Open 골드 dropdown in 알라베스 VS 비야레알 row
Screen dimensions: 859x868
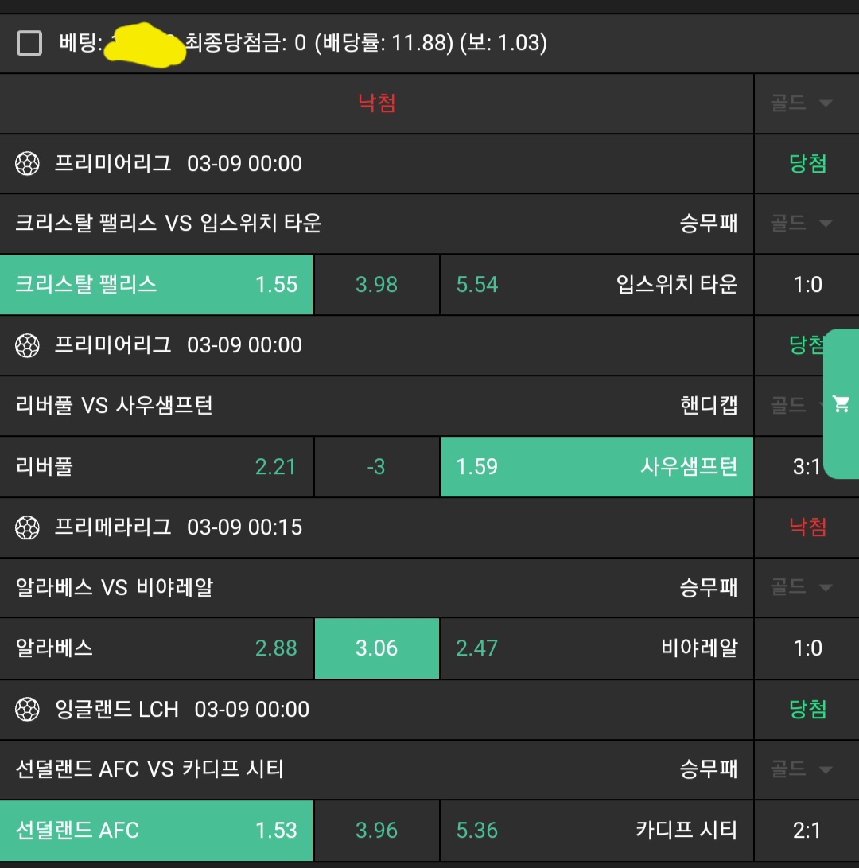[x=801, y=588]
